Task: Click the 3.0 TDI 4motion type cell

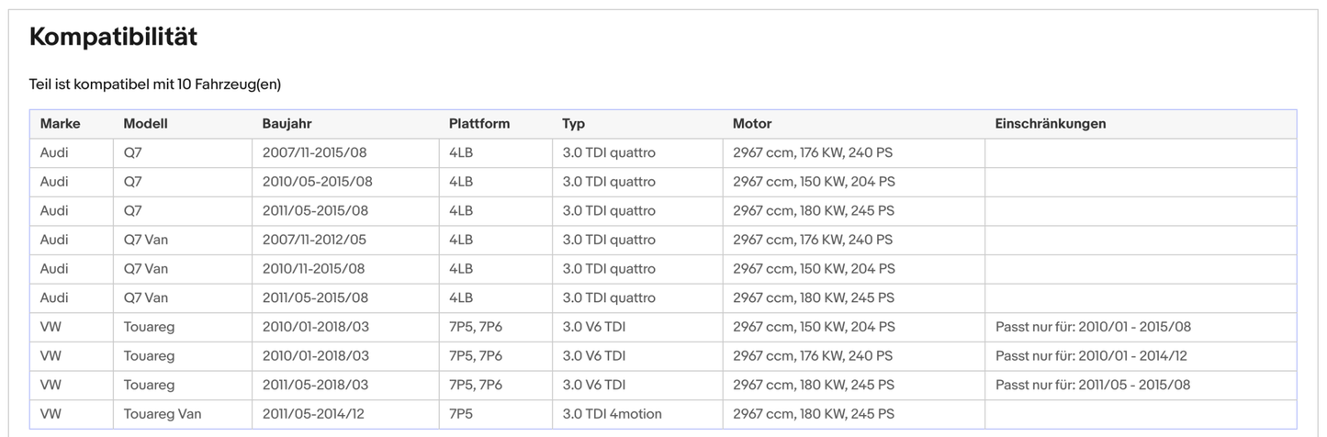Action: click(612, 414)
